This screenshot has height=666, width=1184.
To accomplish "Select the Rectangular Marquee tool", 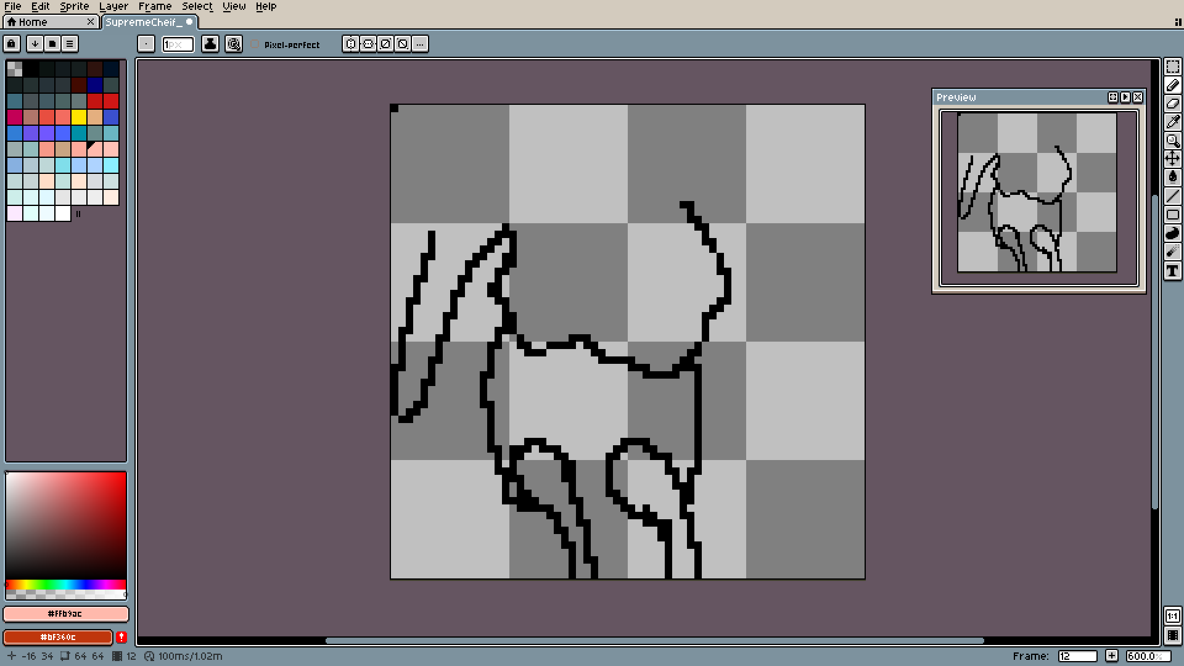I will tap(1172, 67).
